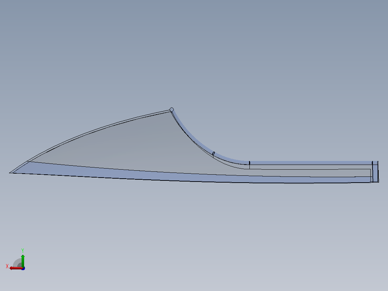Click the blue Z axis dot of the triad

coord(23,268)
